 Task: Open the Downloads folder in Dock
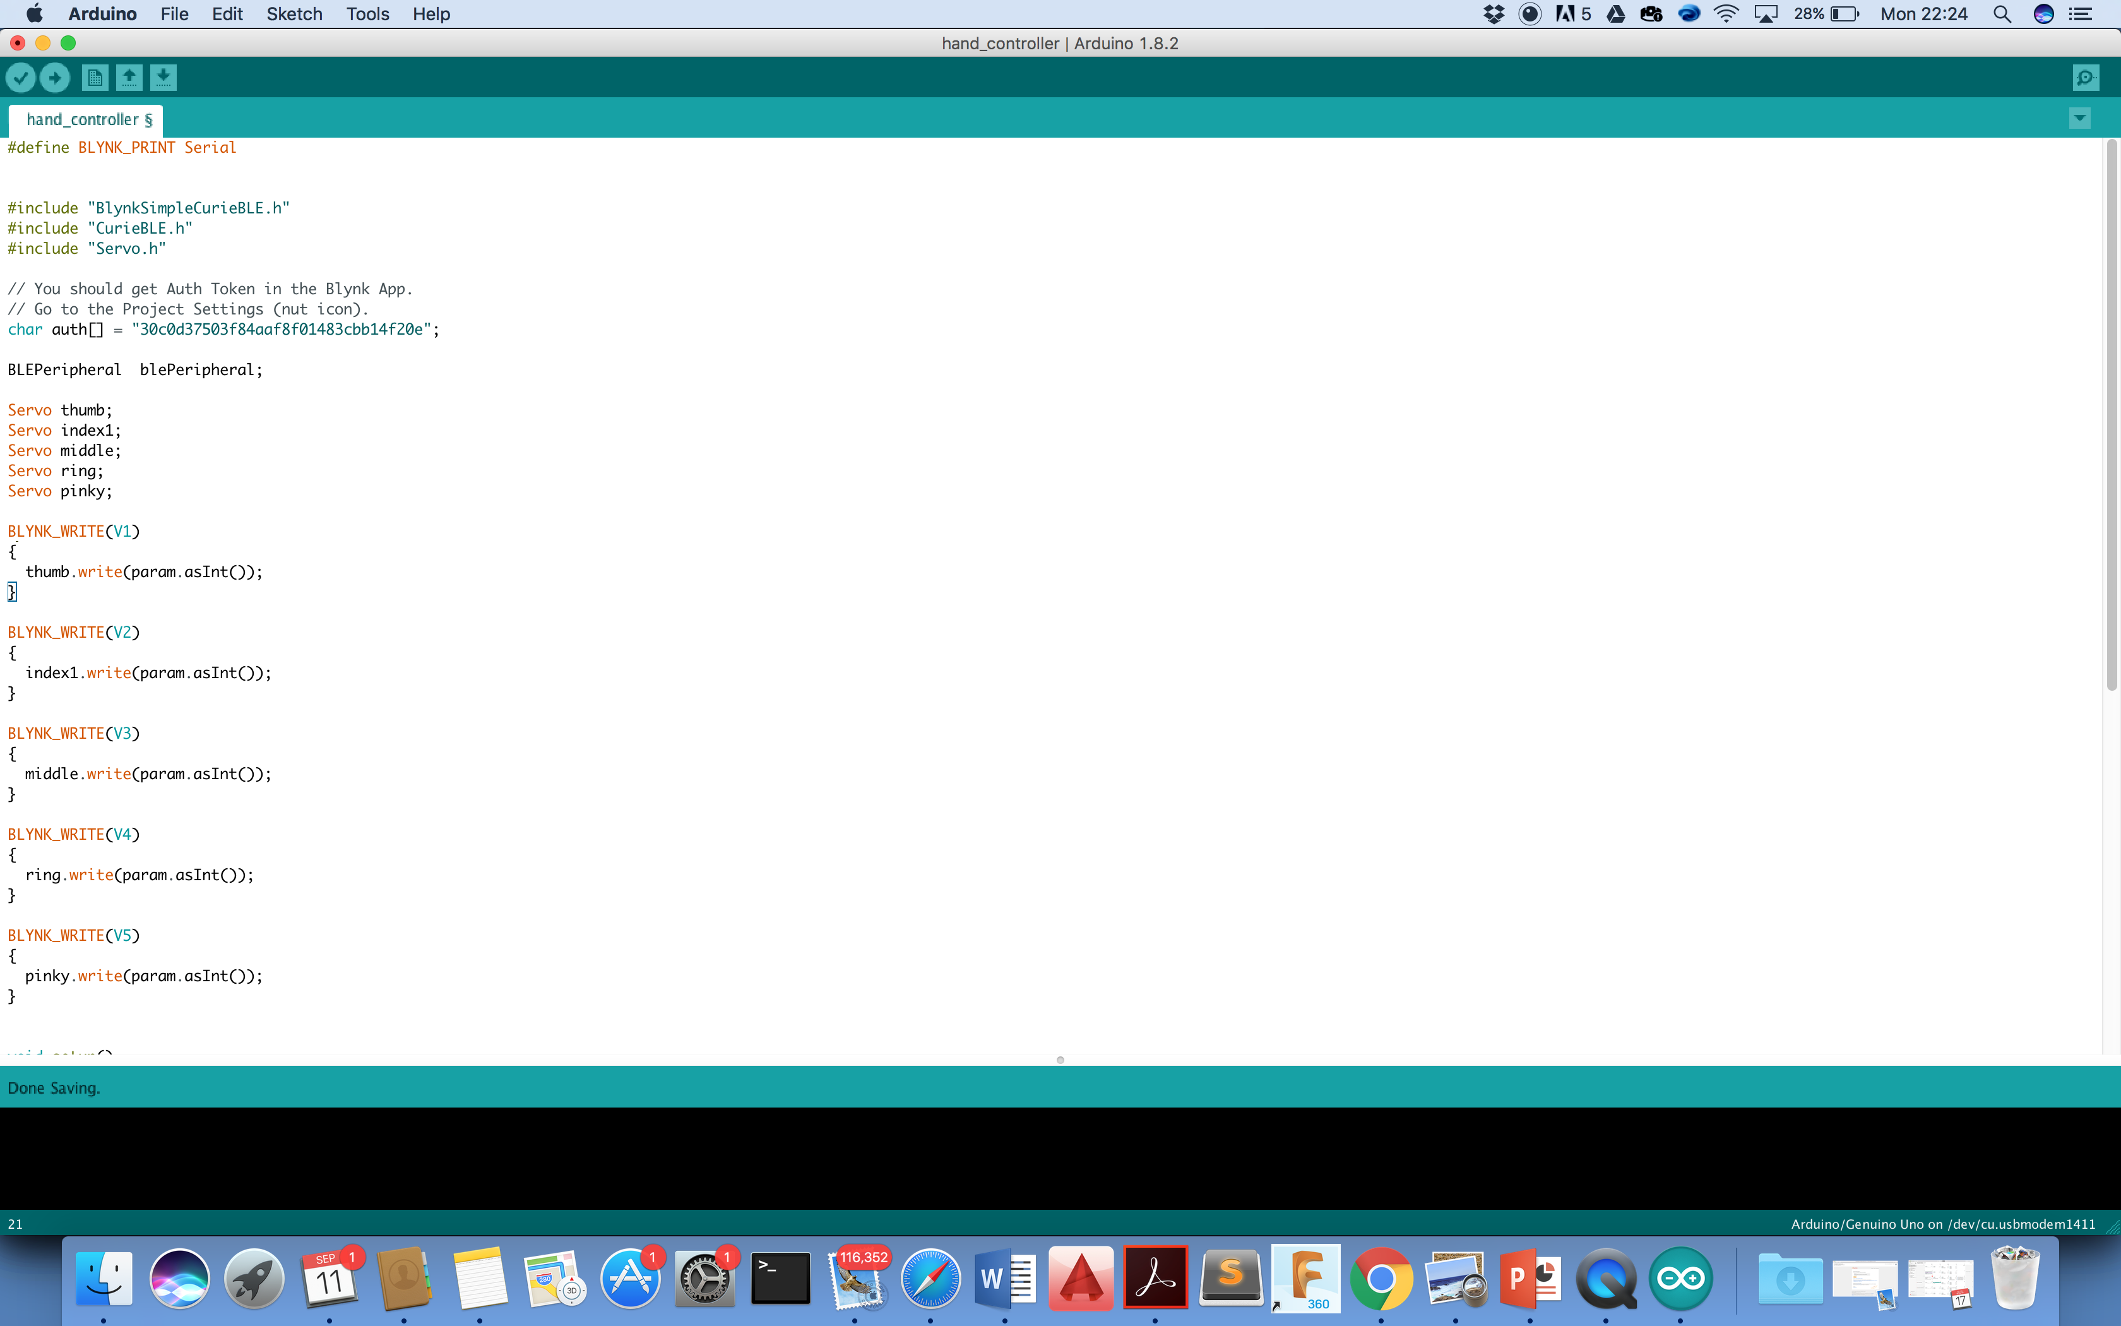point(1790,1278)
